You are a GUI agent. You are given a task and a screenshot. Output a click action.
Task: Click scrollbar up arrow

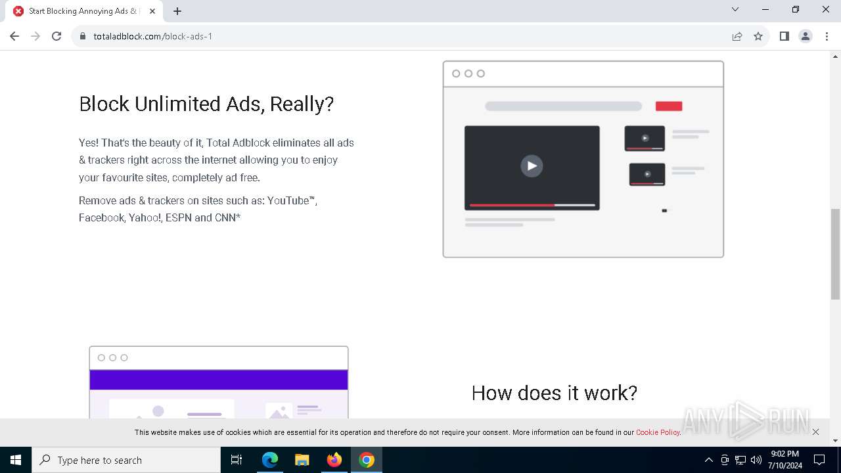tap(835, 56)
